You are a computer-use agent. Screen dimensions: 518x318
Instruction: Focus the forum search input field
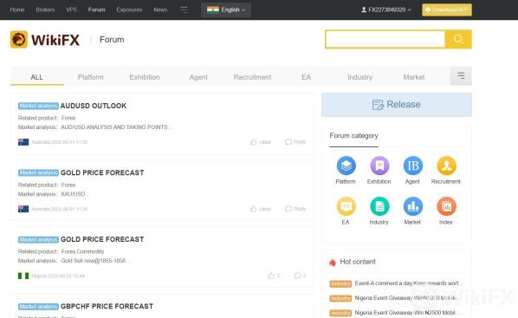coord(385,39)
